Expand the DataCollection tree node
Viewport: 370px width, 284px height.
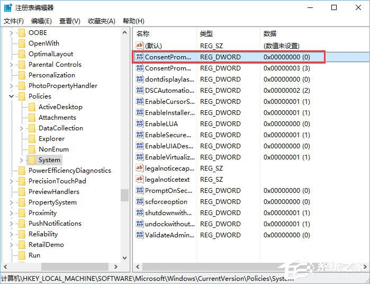[22, 128]
